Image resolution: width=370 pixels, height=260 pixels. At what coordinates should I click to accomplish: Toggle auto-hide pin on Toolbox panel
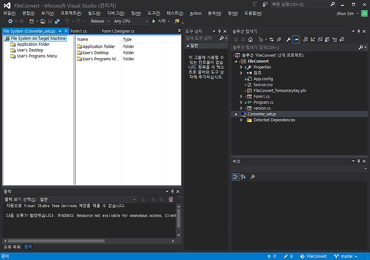click(x=219, y=31)
